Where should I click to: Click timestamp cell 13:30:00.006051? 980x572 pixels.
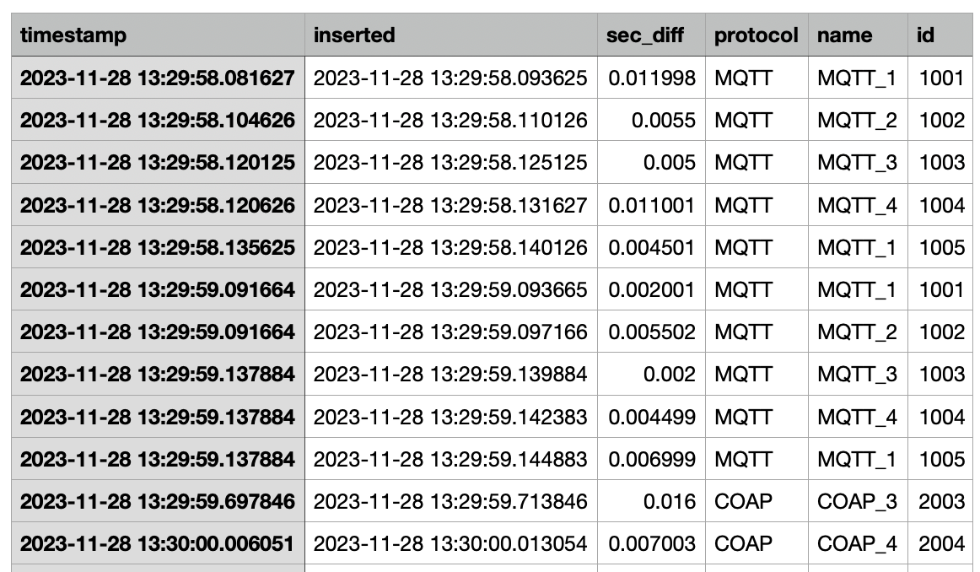pos(158,544)
